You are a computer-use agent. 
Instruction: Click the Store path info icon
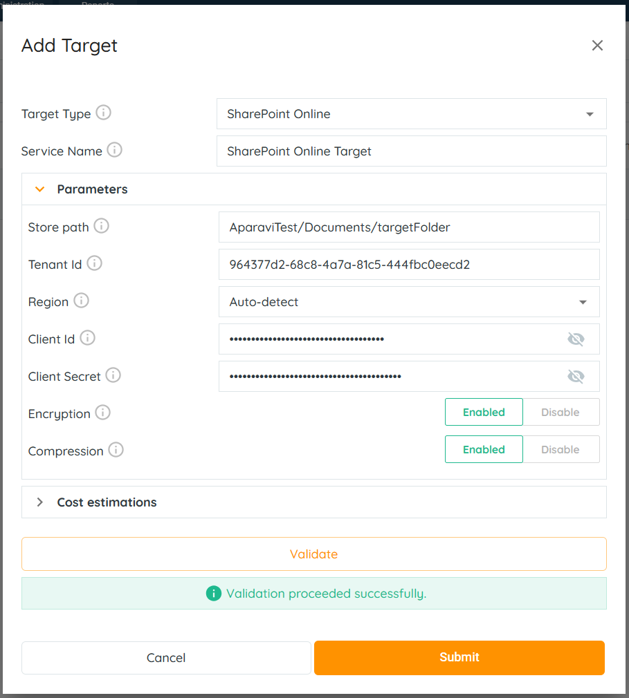(101, 226)
